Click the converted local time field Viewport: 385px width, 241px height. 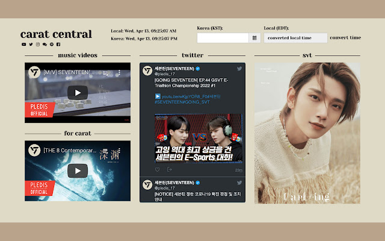pyautogui.click(x=295, y=38)
